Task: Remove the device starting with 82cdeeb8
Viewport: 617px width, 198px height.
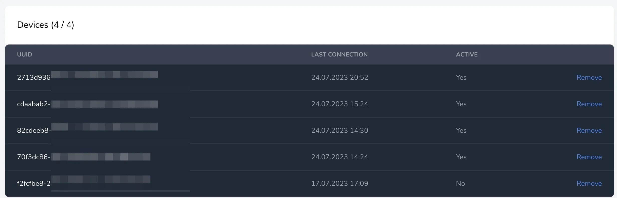Action: pos(589,130)
